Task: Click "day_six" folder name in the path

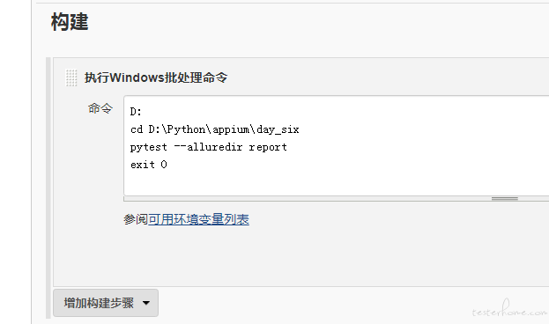Action: (278, 129)
